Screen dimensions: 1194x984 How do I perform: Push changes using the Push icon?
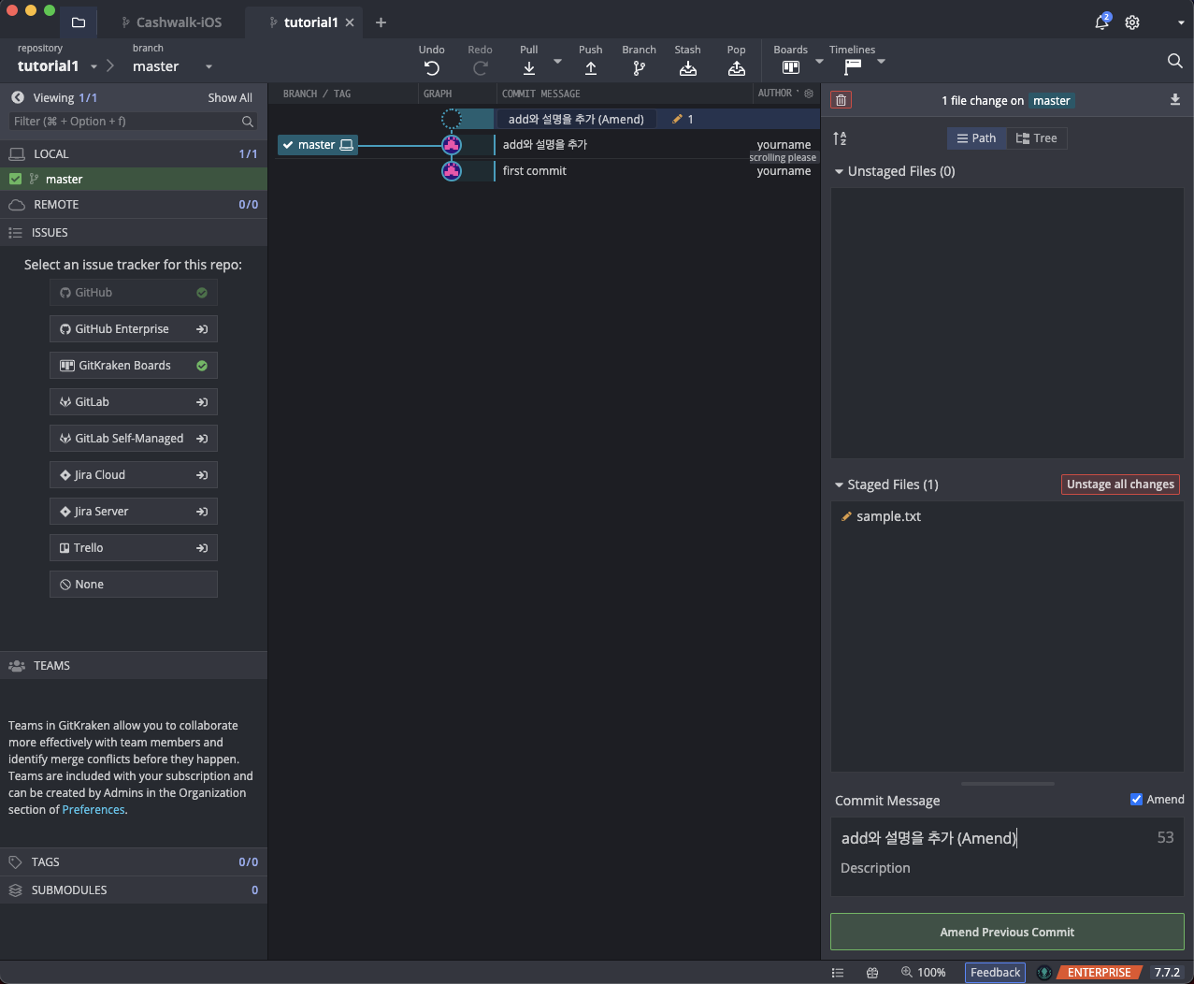click(590, 67)
